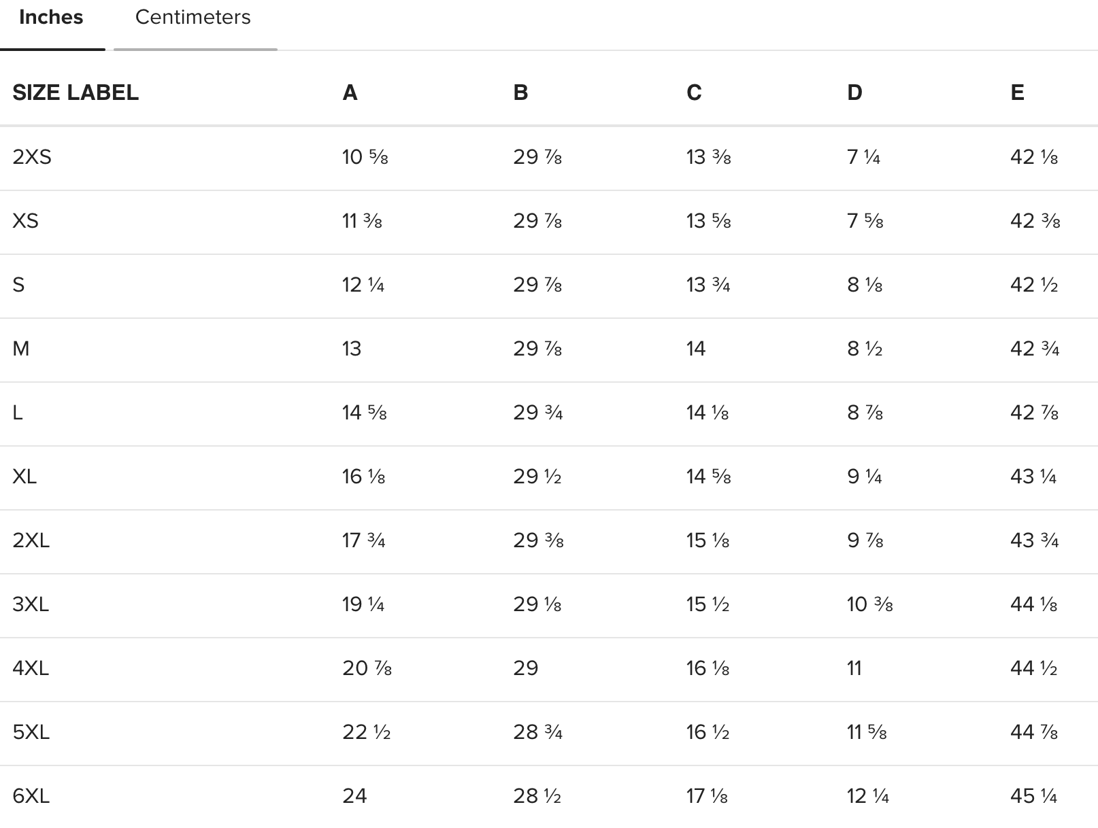Click the E measurement for size 2XL
The image size is (1098, 828).
1034,540
